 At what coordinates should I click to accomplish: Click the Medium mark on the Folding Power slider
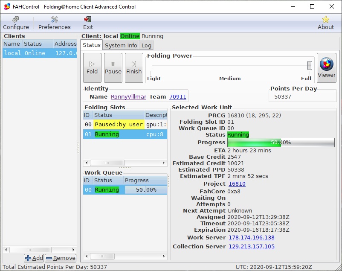(x=230, y=79)
